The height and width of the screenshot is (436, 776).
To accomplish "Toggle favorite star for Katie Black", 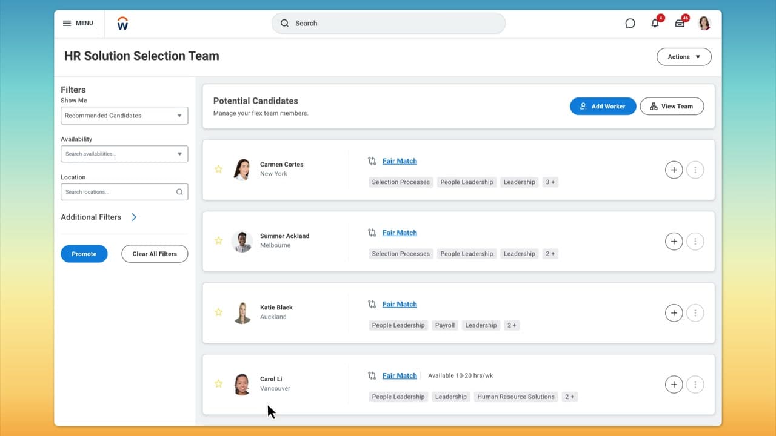I will [x=219, y=312].
